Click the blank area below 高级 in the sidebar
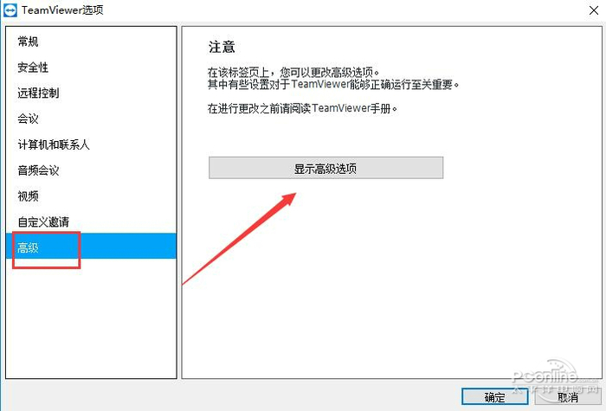The image size is (606, 411). [91, 318]
